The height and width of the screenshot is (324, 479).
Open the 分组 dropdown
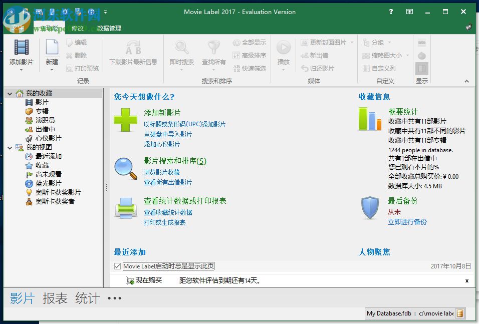389,43
